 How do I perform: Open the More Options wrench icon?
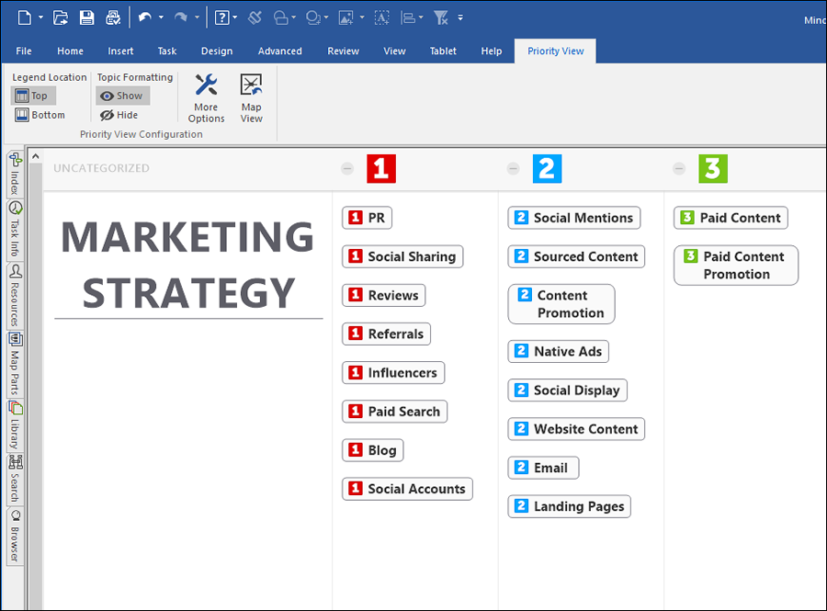click(x=206, y=98)
